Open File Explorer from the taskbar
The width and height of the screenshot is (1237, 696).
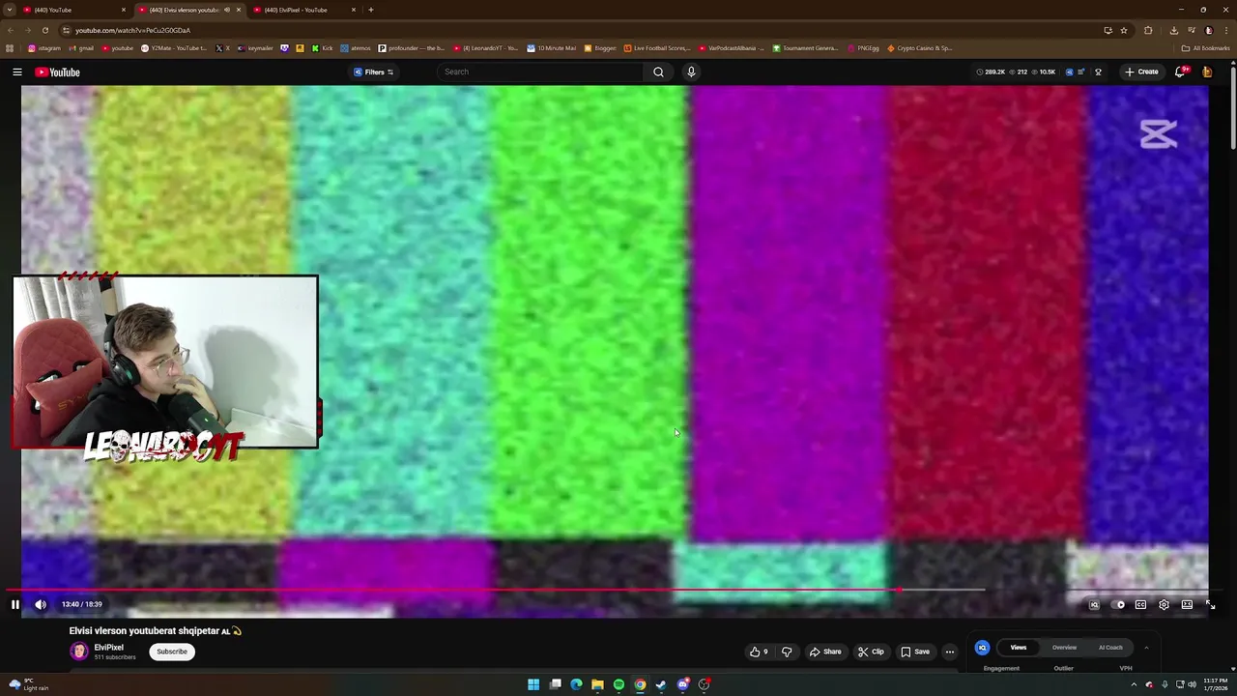click(597, 684)
